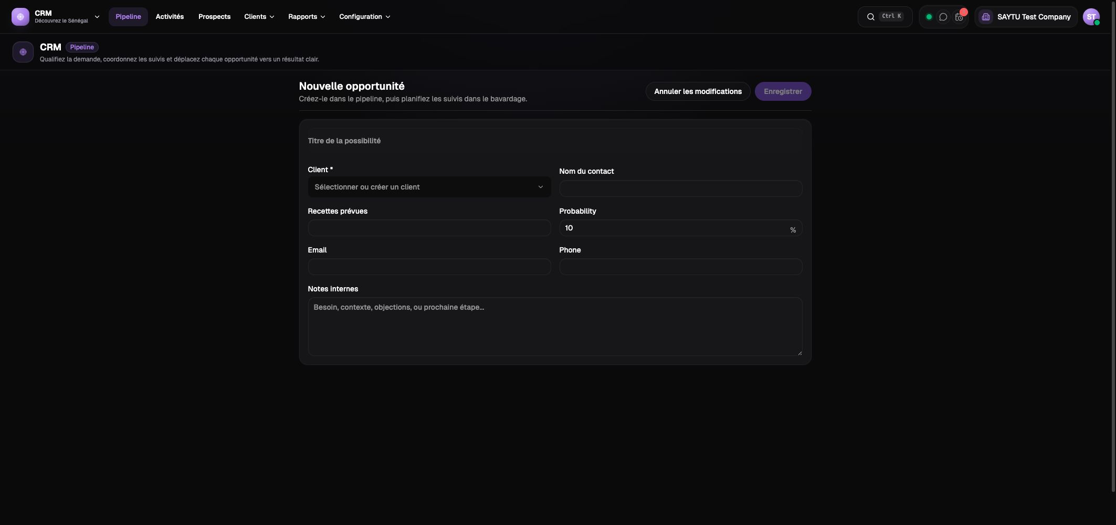Expand the CRM app switcher chevron
The image size is (1116, 525).
coord(97,17)
